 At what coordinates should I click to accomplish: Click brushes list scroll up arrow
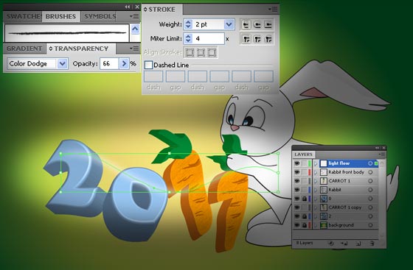pyautogui.click(x=135, y=29)
